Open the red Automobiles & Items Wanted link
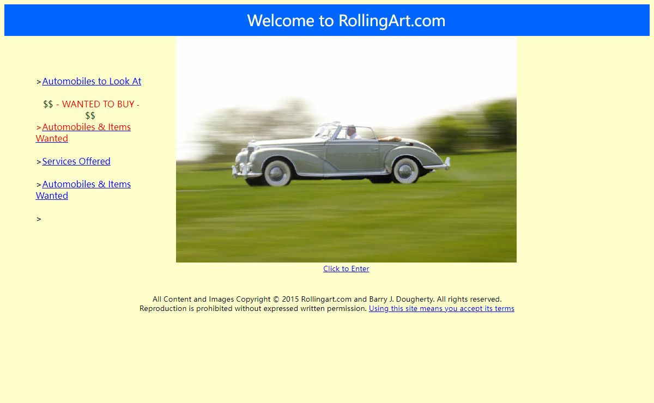 pyautogui.click(x=83, y=132)
